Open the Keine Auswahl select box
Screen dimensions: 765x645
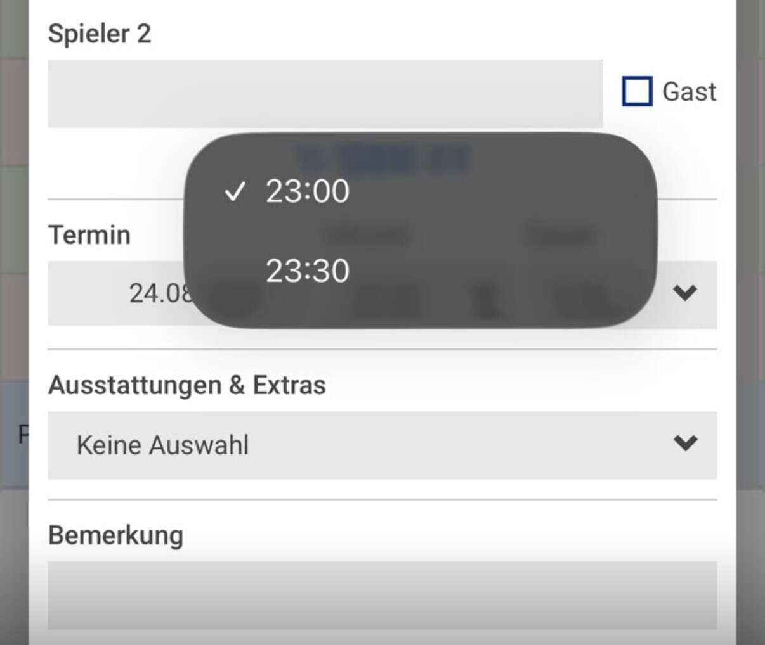[383, 445]
